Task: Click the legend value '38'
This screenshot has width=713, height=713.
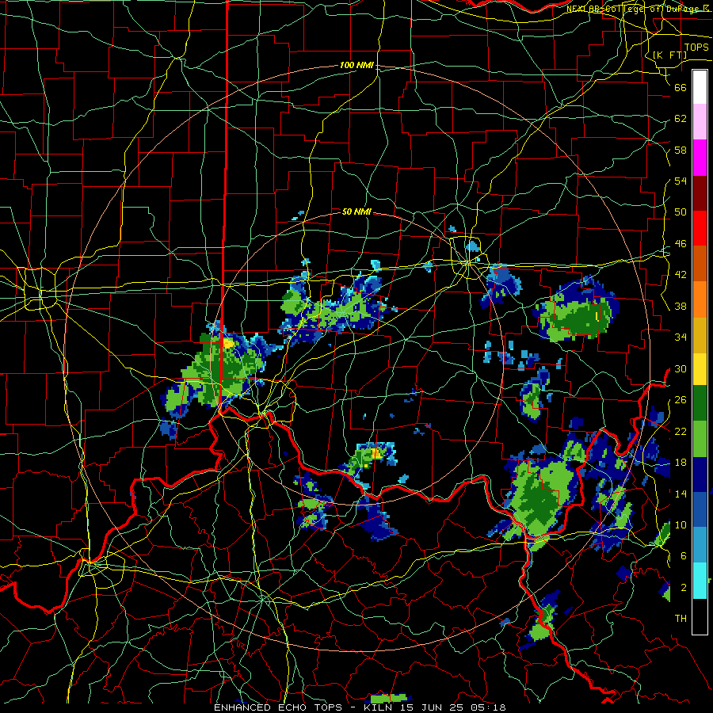Action: point(681,306)
